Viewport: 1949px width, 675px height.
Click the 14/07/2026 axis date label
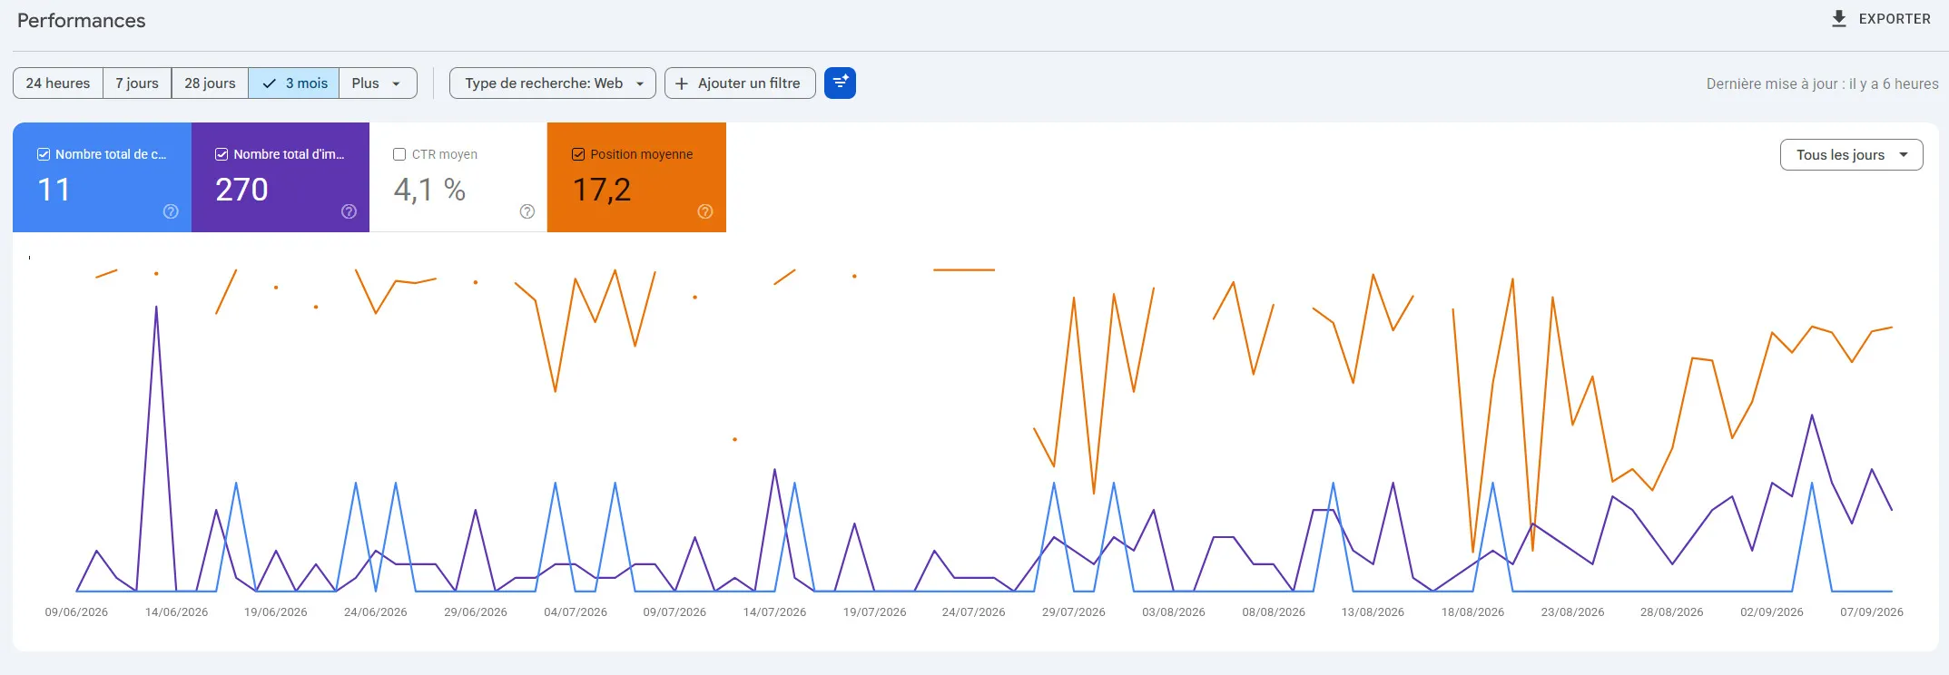[774, 612]
